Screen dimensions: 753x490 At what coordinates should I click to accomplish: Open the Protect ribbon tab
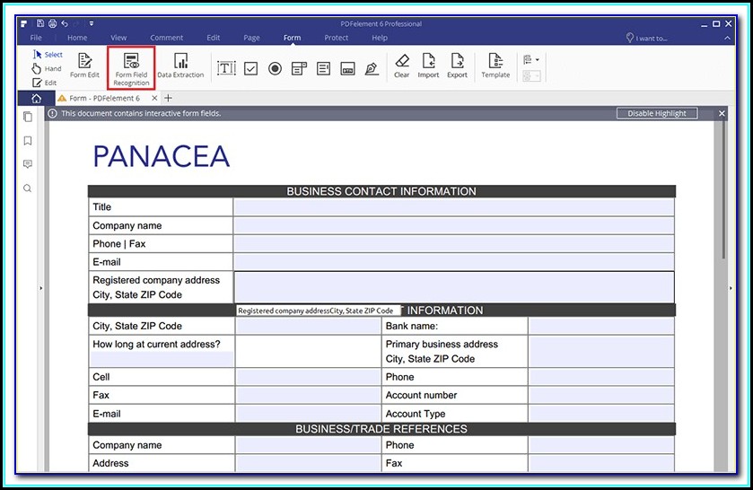[337, 38]
